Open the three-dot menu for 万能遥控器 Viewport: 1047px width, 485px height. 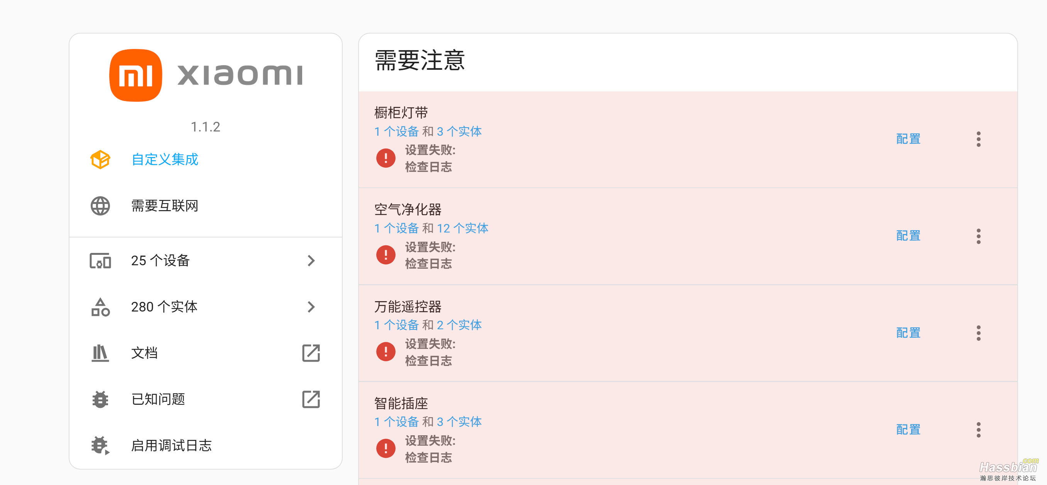point(979,333)
